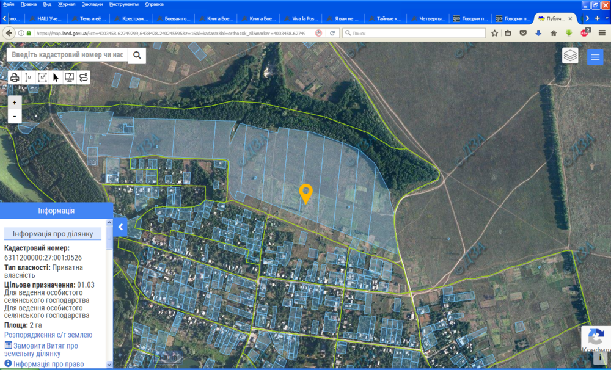Open the blue hamburger map menu
The image size is (611, 370).
(x=595, y=57)
